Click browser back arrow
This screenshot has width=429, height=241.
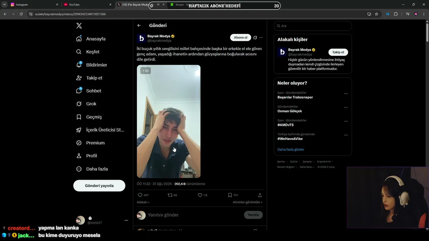5,14
